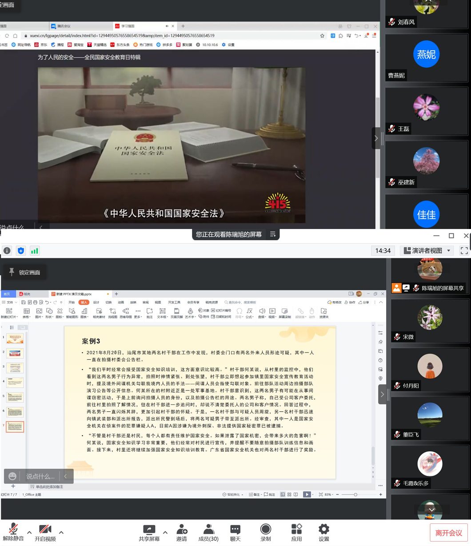Click 邀请 to invite participants
Screen dimensions: 471x546
pos(182,532)
